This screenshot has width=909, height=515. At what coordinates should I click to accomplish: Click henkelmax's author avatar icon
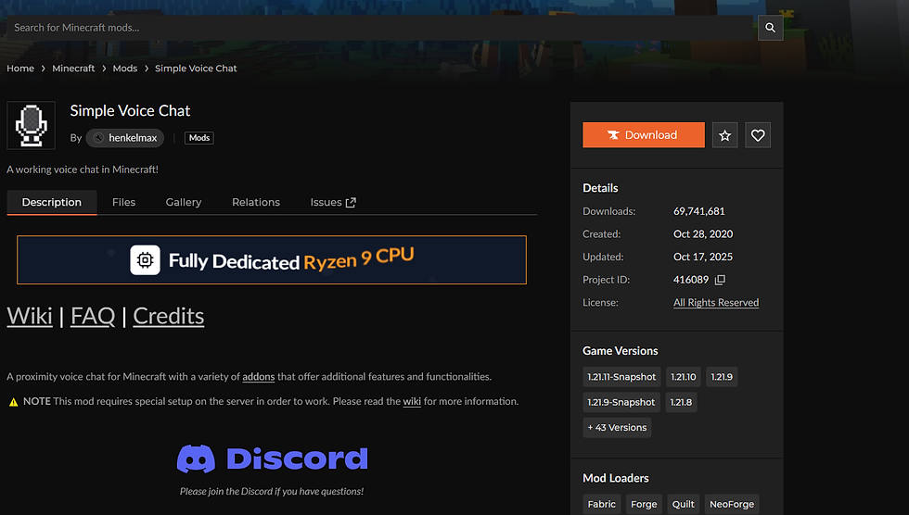(98, 138)
